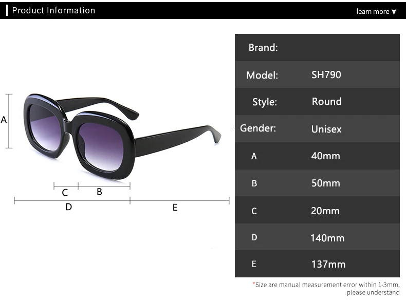Click dimension letter A beside the glasses
Screen dimensions: 406x301
point(4,120)
